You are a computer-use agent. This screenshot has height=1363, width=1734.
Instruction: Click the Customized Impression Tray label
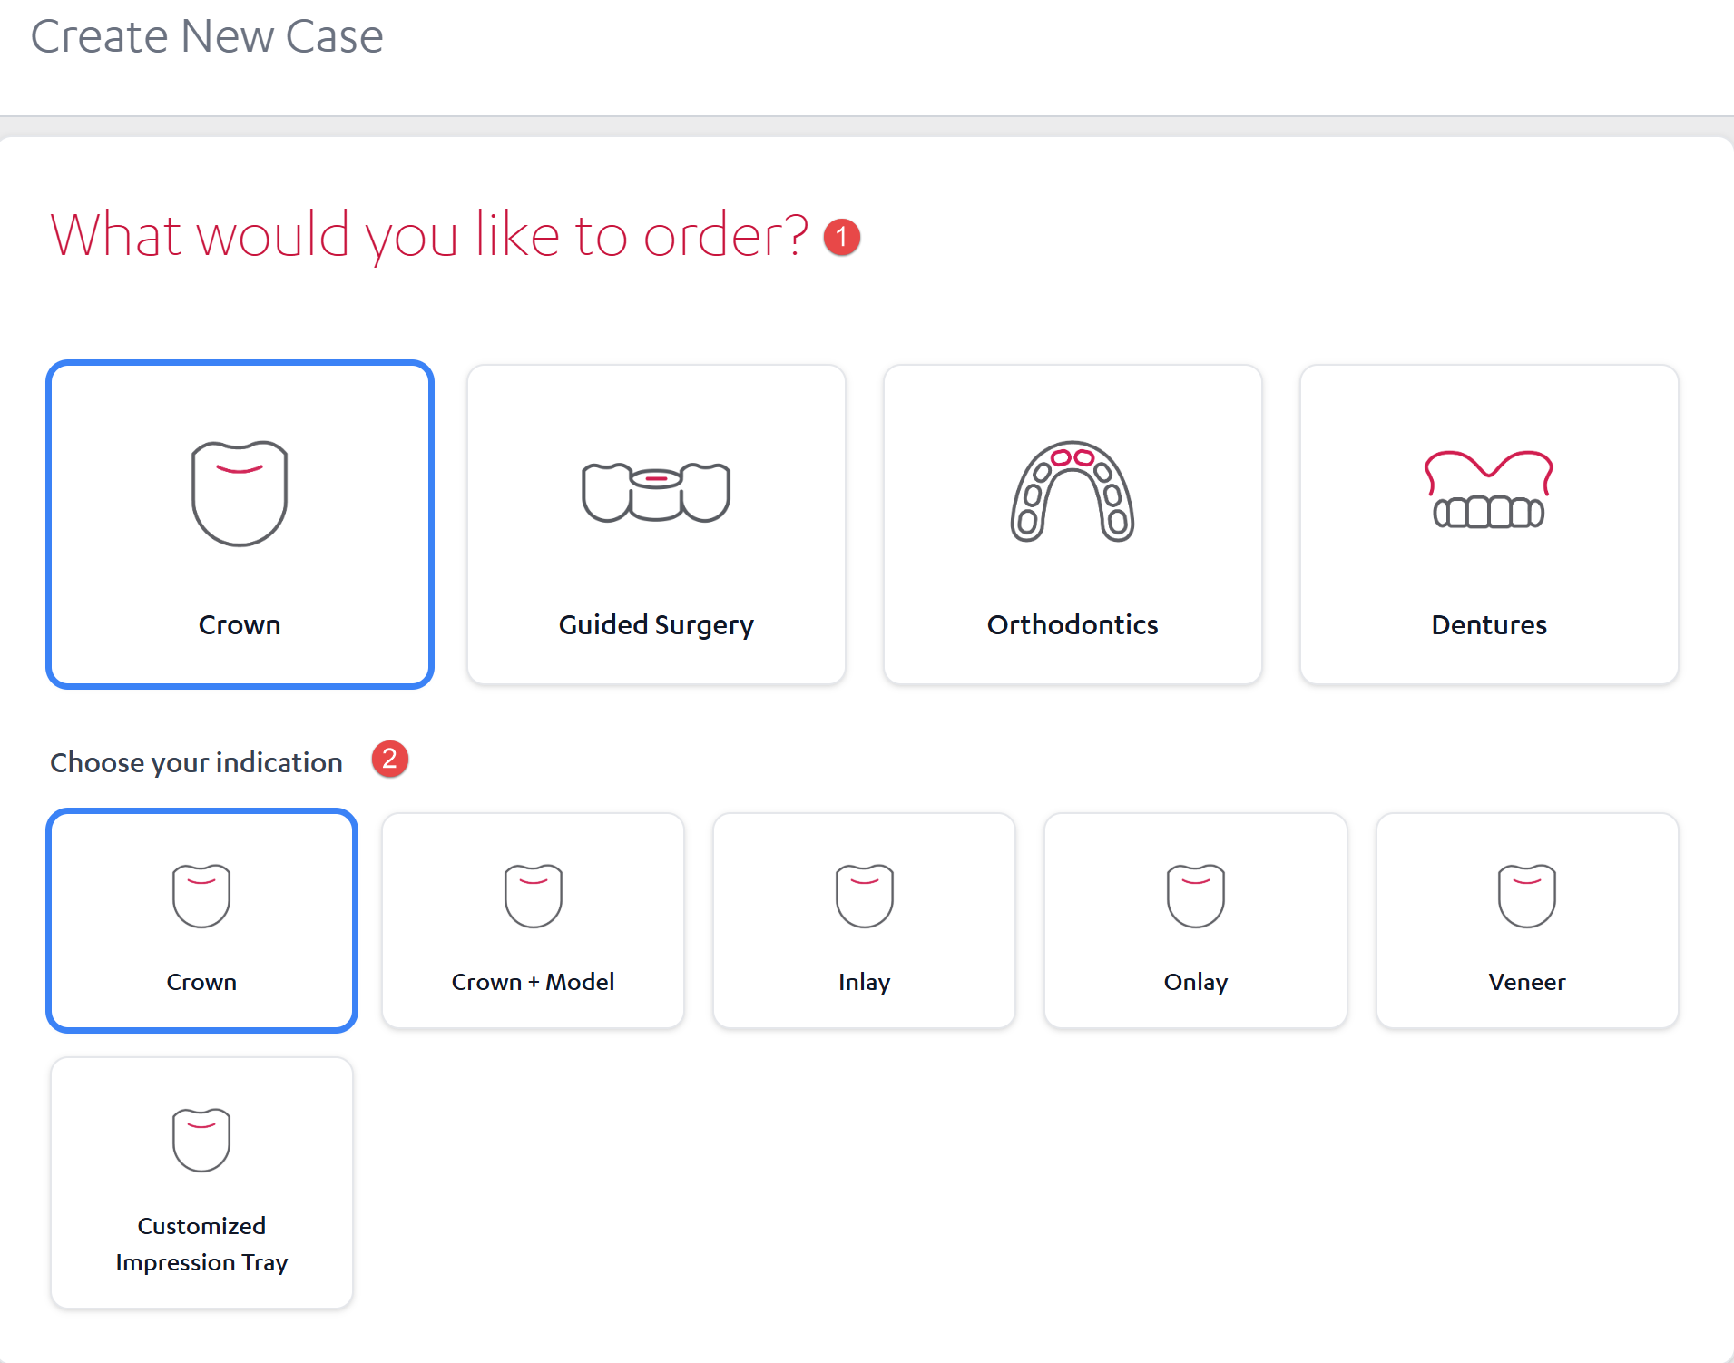click(201, 1244)
